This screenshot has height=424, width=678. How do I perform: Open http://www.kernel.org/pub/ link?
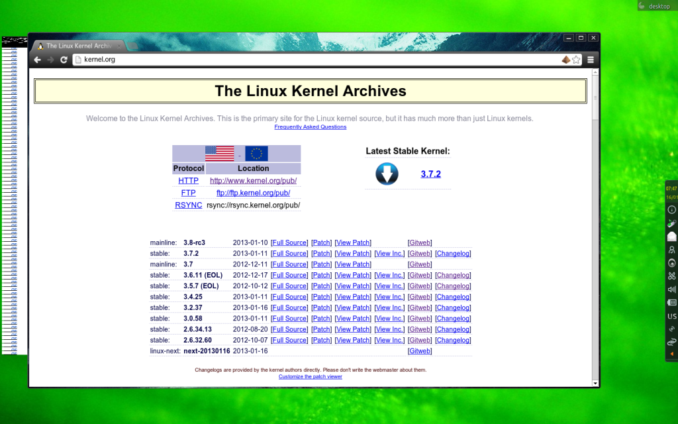(253, 180)
